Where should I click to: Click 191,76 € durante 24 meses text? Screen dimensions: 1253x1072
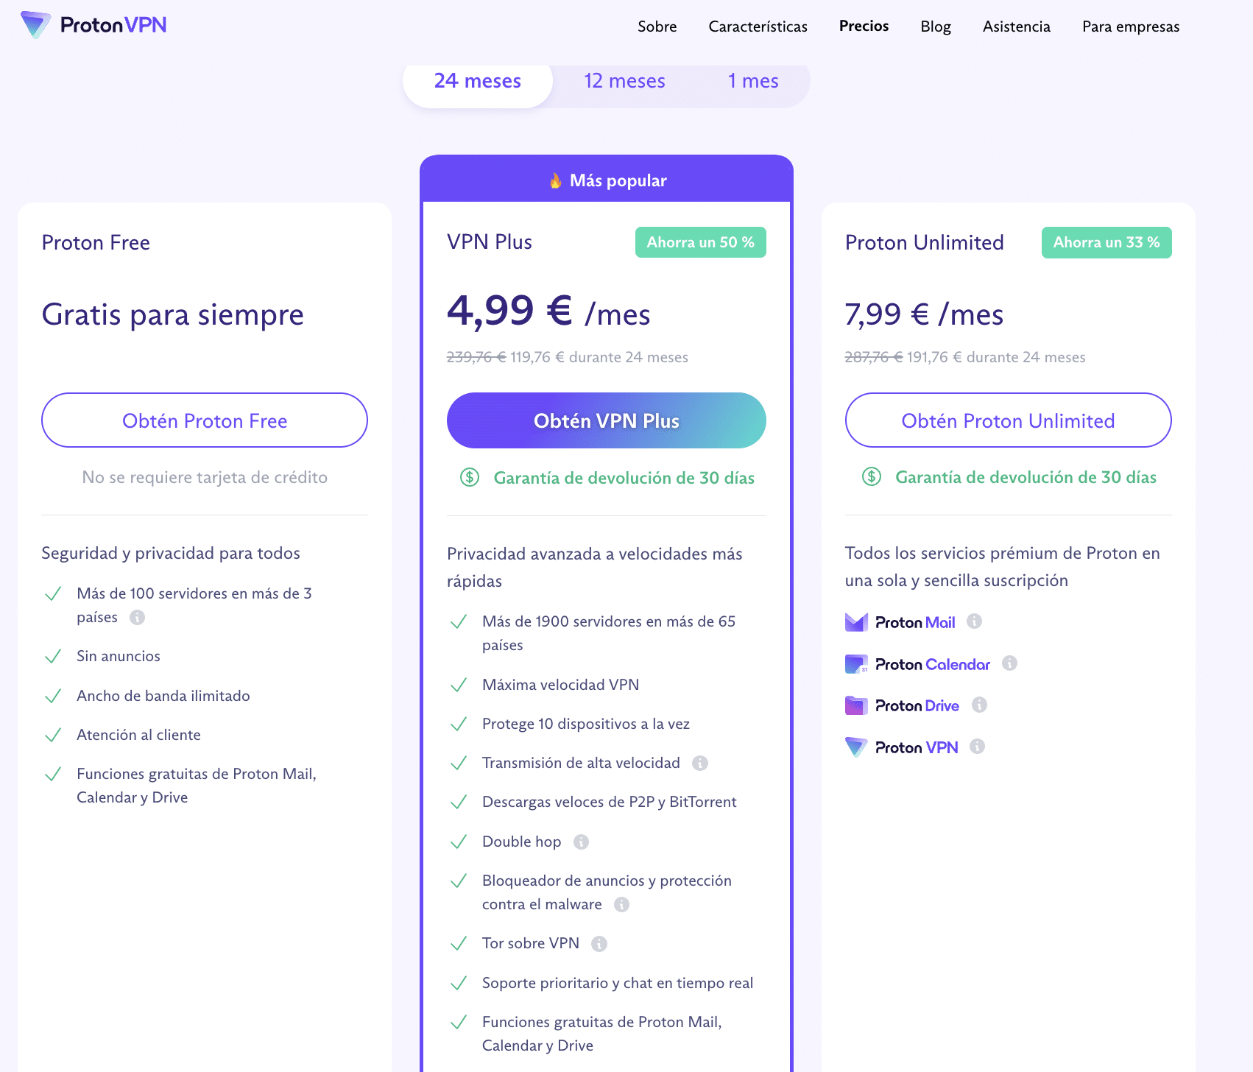point(996,357)
